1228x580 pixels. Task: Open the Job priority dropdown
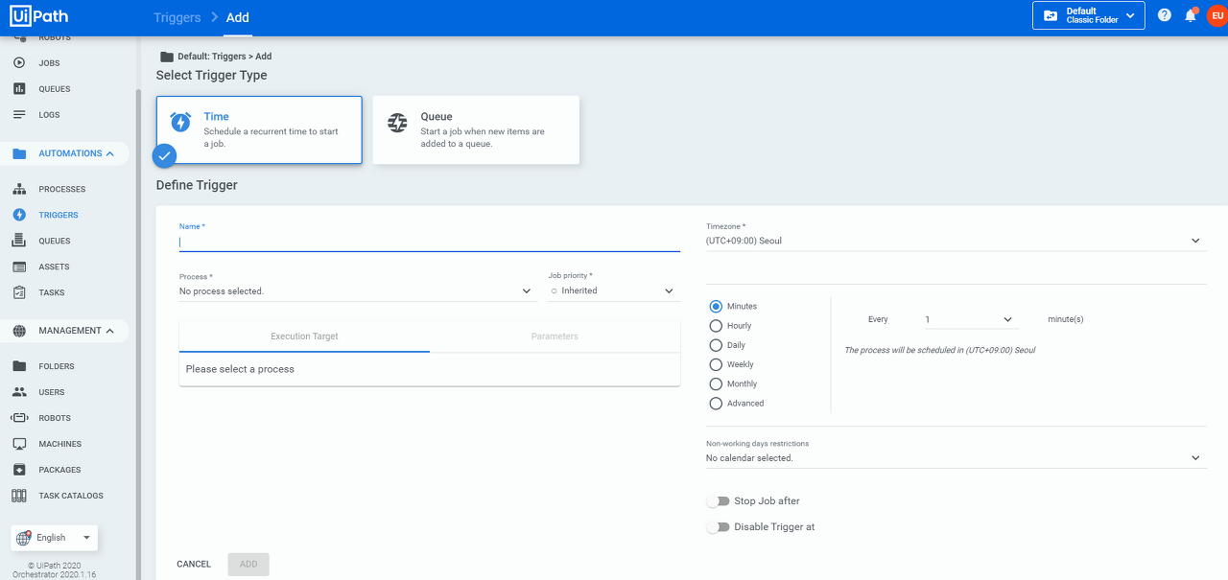pyautogui.click(x=614, y=290)
